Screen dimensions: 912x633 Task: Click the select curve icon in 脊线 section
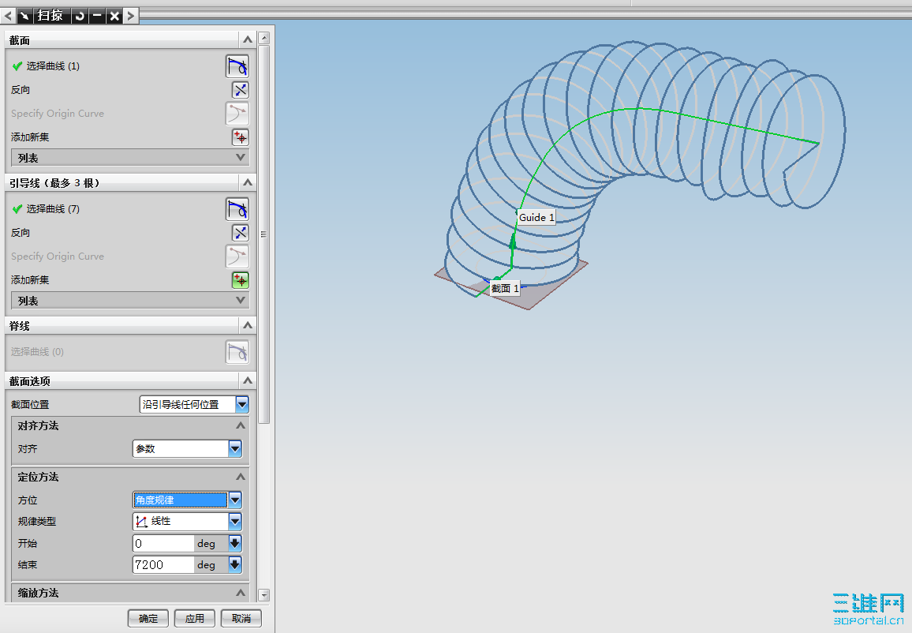237,352
